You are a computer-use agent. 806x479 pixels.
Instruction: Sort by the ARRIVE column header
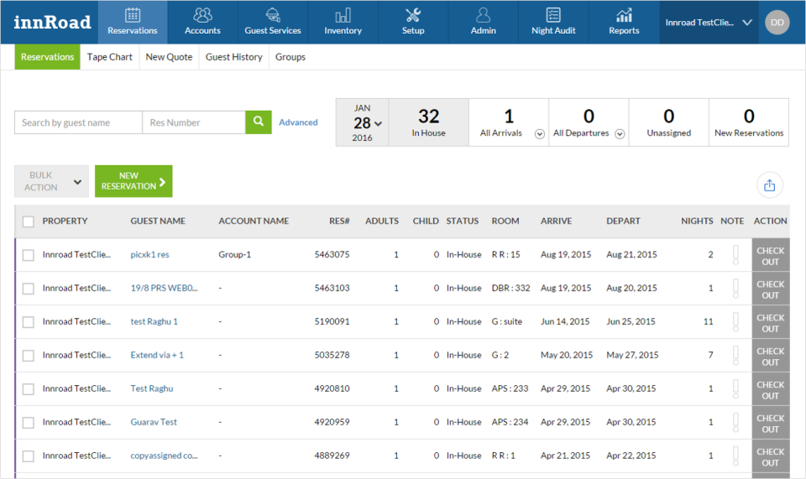tap(556, 221)
